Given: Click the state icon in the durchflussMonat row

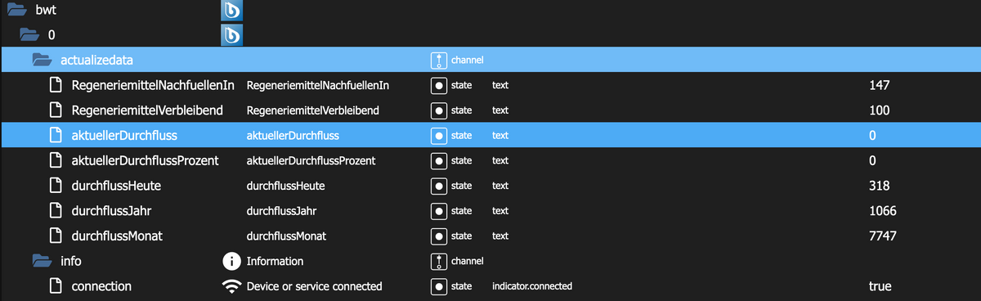Looking at the screenshot, I should (x=439, y=236).
